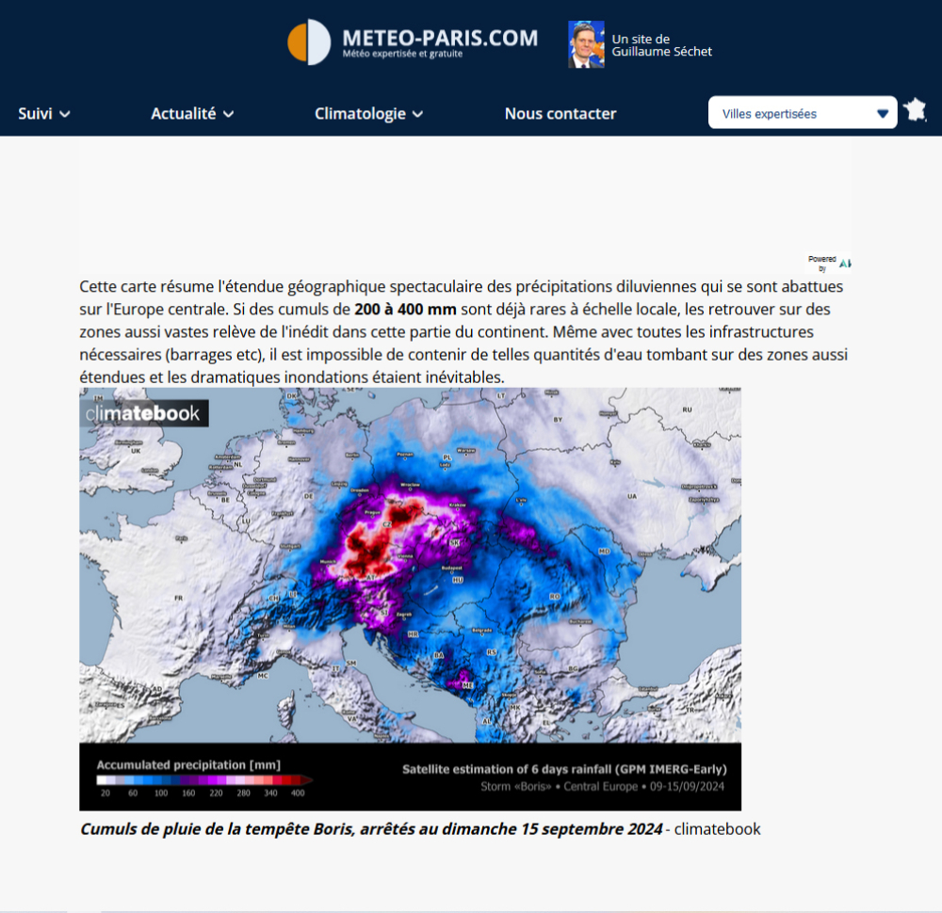Click 'Un site de Guillaume Séchet' text
Screen dimensions: 942x913
(661, 45)
